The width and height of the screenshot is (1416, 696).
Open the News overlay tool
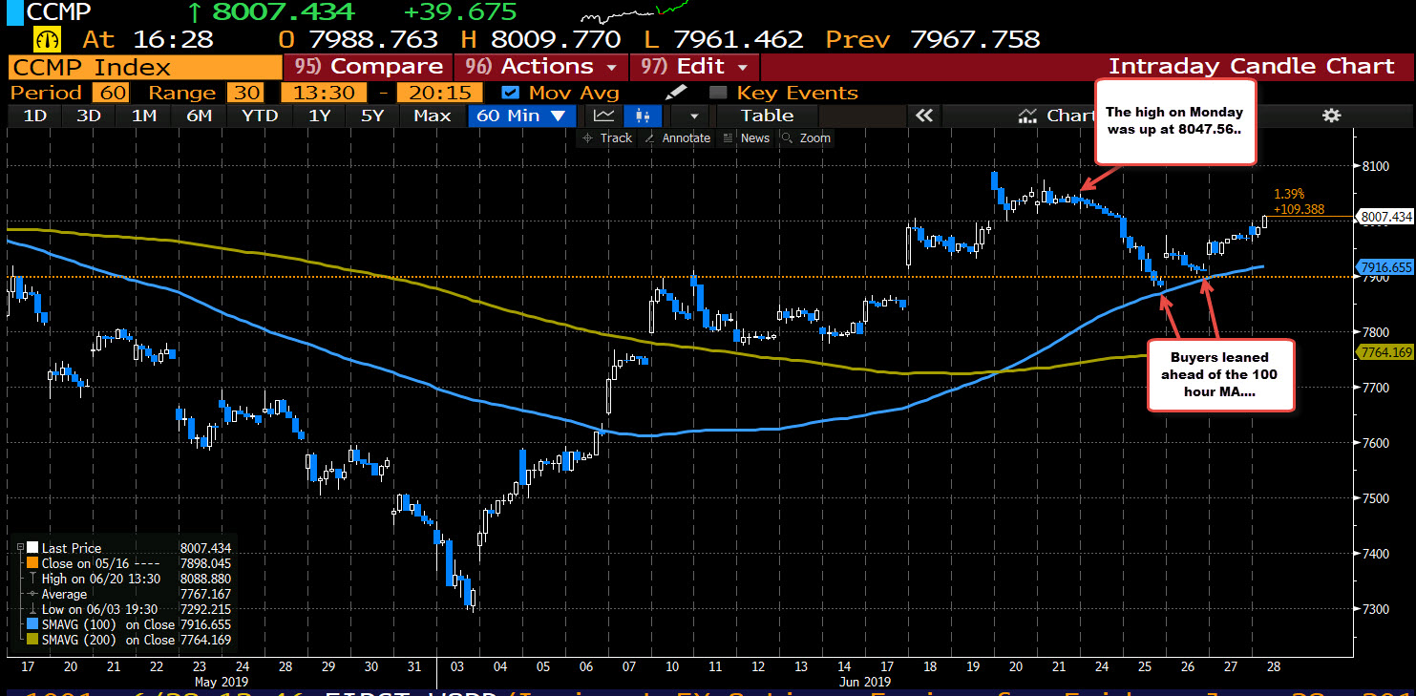[x=746, y=137]
